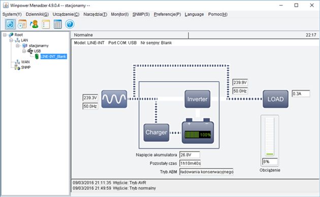Click the input voltage 239.3V field
Viewport: 320px width, 197px height.
90,97
